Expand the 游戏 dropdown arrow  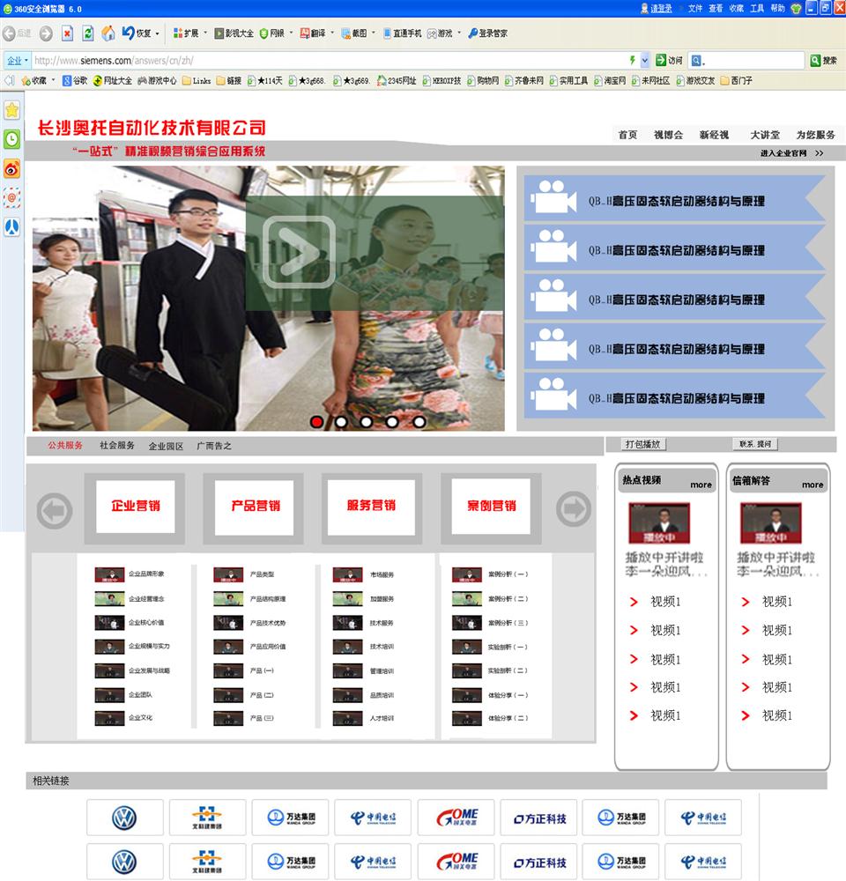coord(459,33)
